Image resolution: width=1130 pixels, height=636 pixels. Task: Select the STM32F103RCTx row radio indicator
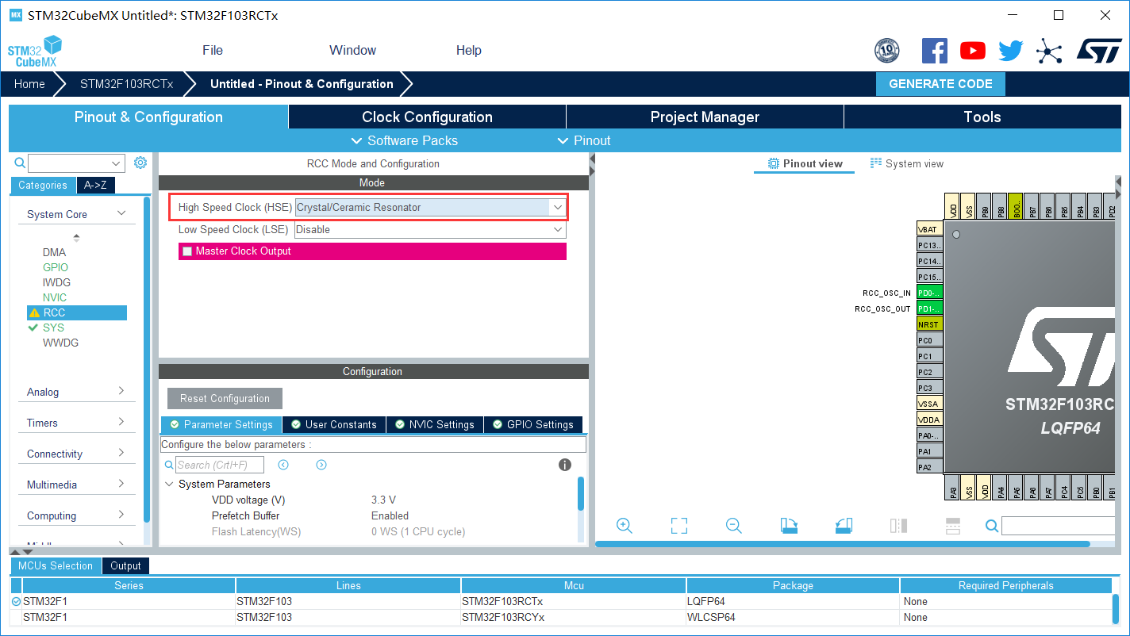(x=17, y=602)
